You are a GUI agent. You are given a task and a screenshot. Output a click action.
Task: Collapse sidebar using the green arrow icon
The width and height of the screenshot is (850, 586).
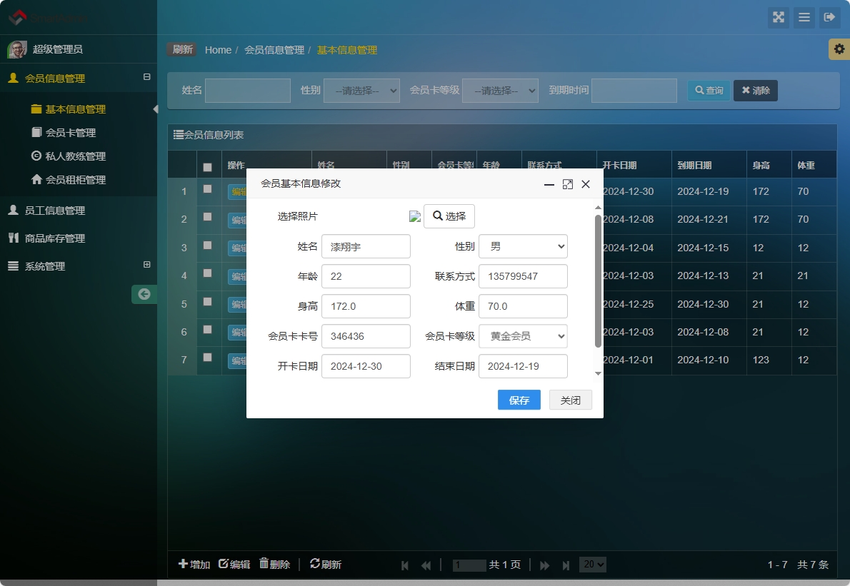144,293
